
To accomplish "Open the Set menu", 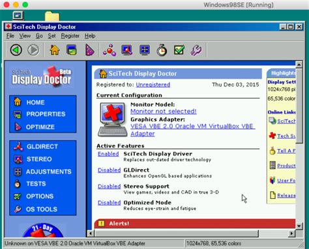I will pos(51,36).
